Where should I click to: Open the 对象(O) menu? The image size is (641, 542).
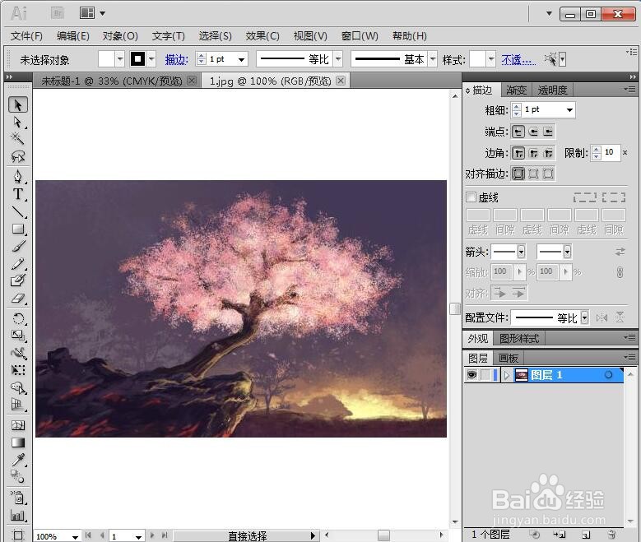pos(120,36)
